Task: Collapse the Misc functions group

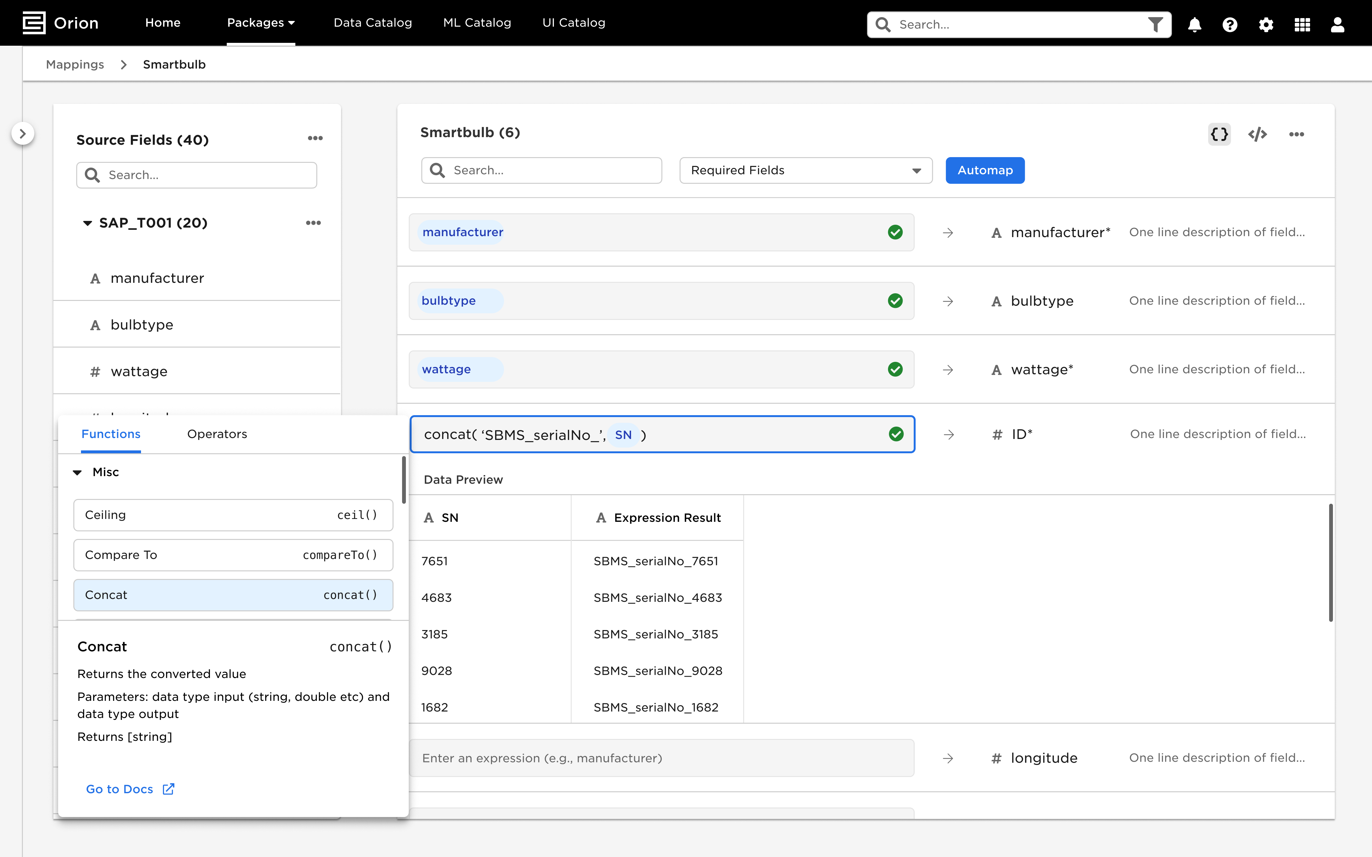Action: click(77, 473)
